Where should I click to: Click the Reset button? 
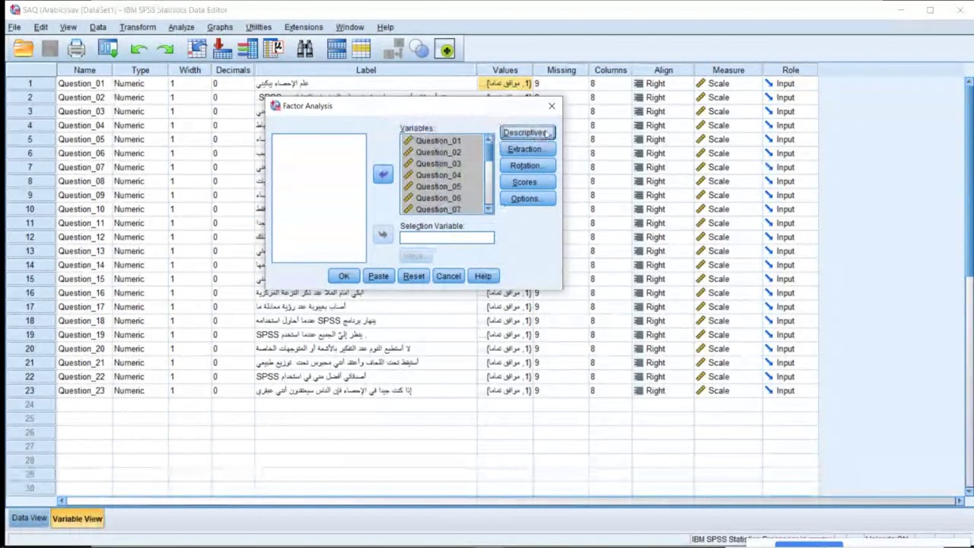(414, 276)
